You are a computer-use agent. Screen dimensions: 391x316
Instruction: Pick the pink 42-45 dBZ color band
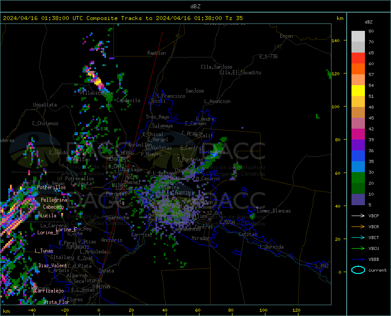point(358,123)
